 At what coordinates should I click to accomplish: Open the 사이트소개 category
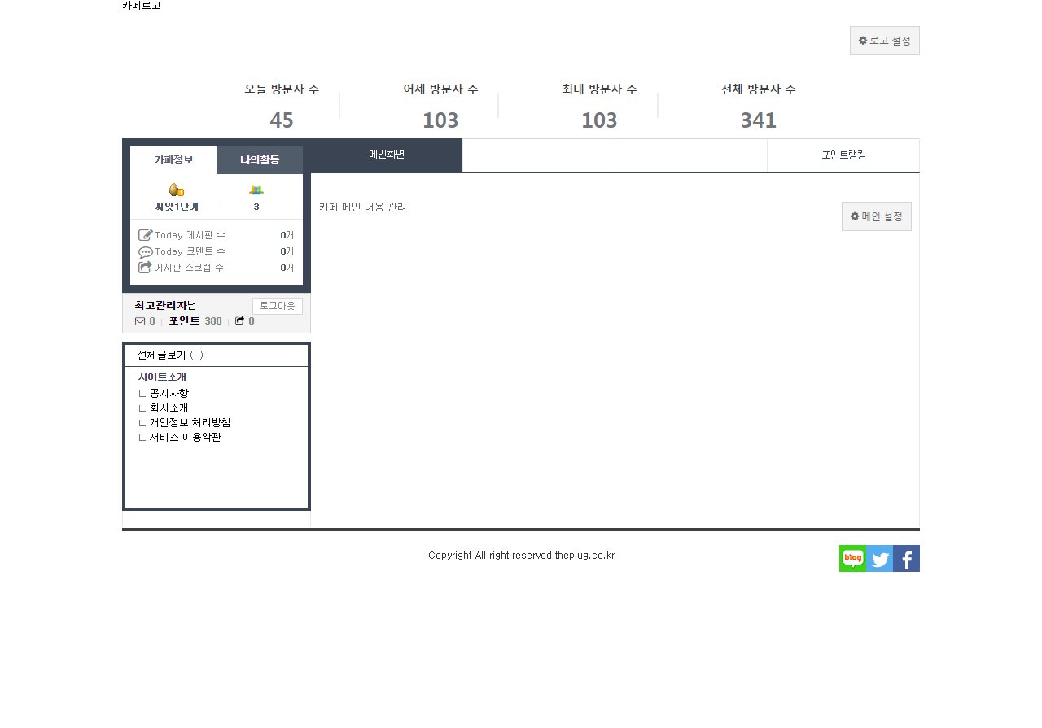(162, 377)
